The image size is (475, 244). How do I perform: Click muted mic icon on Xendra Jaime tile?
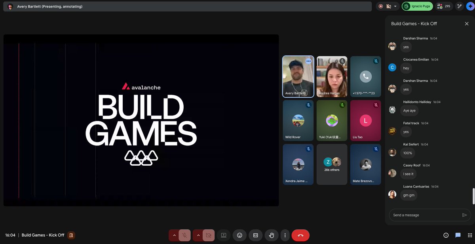click(308, 149)
